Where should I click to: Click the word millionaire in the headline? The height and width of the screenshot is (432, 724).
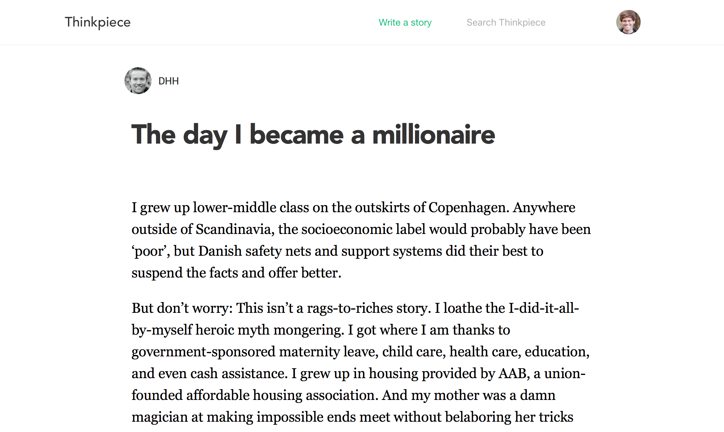coord(434,134)
